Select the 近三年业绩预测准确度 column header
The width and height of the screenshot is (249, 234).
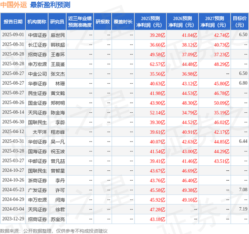(80, 22)
